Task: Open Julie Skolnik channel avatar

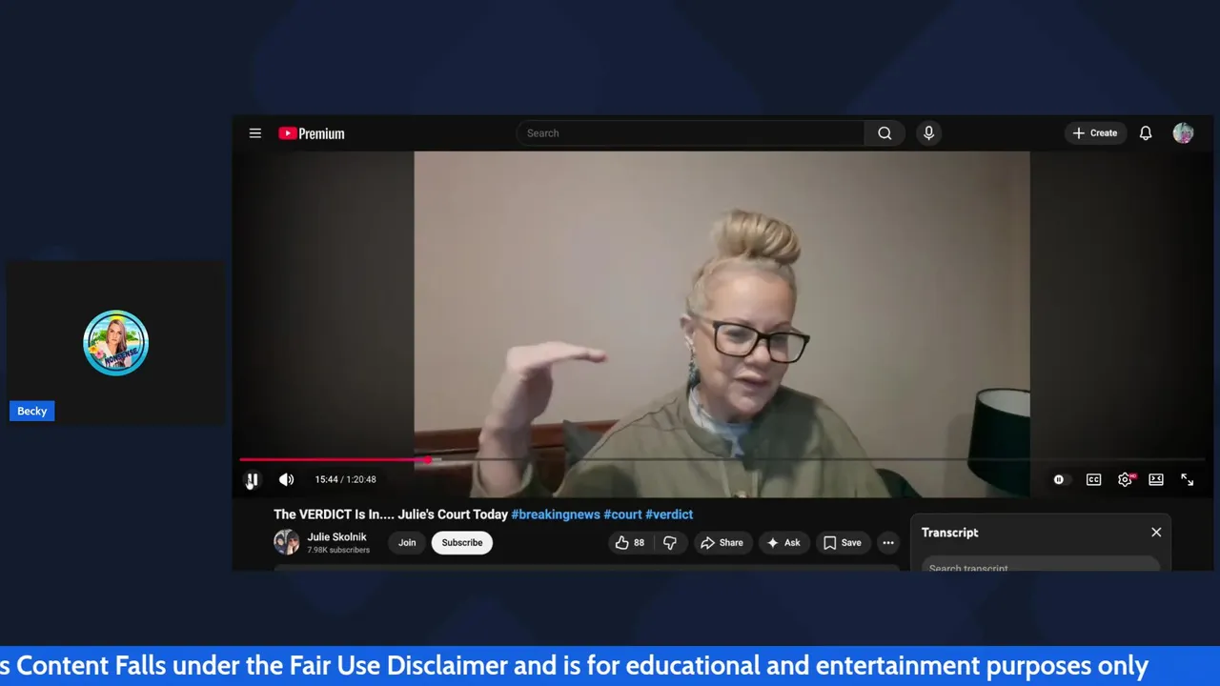Action: (x=286, y=542)
